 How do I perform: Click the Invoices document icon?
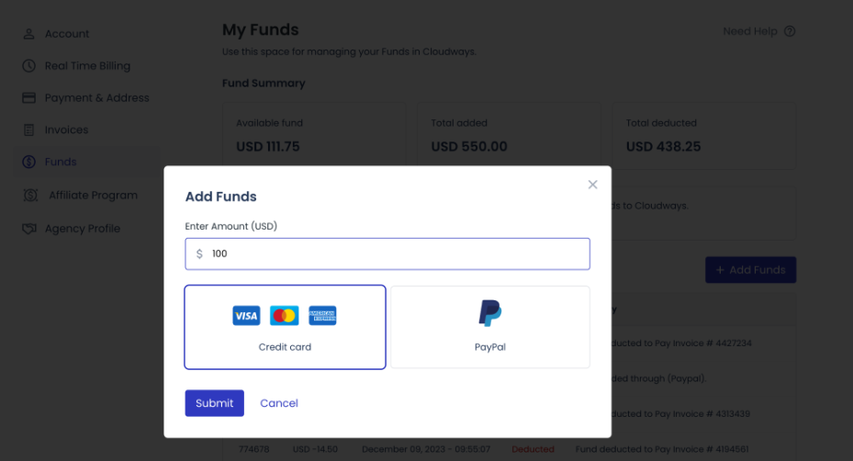(x=28, y=130)
